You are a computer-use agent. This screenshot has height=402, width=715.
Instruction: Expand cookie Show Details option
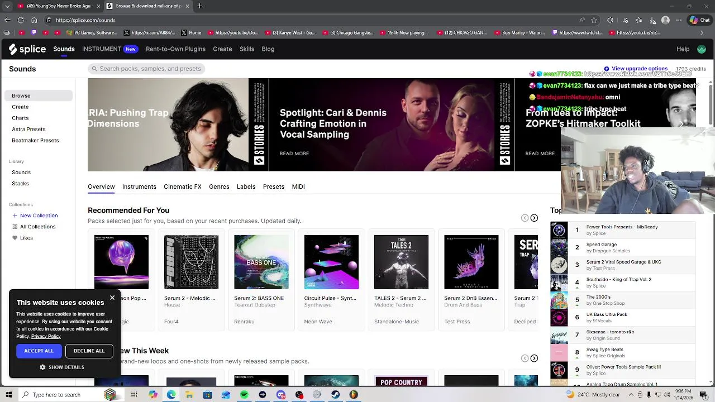[x=61, y=367]
